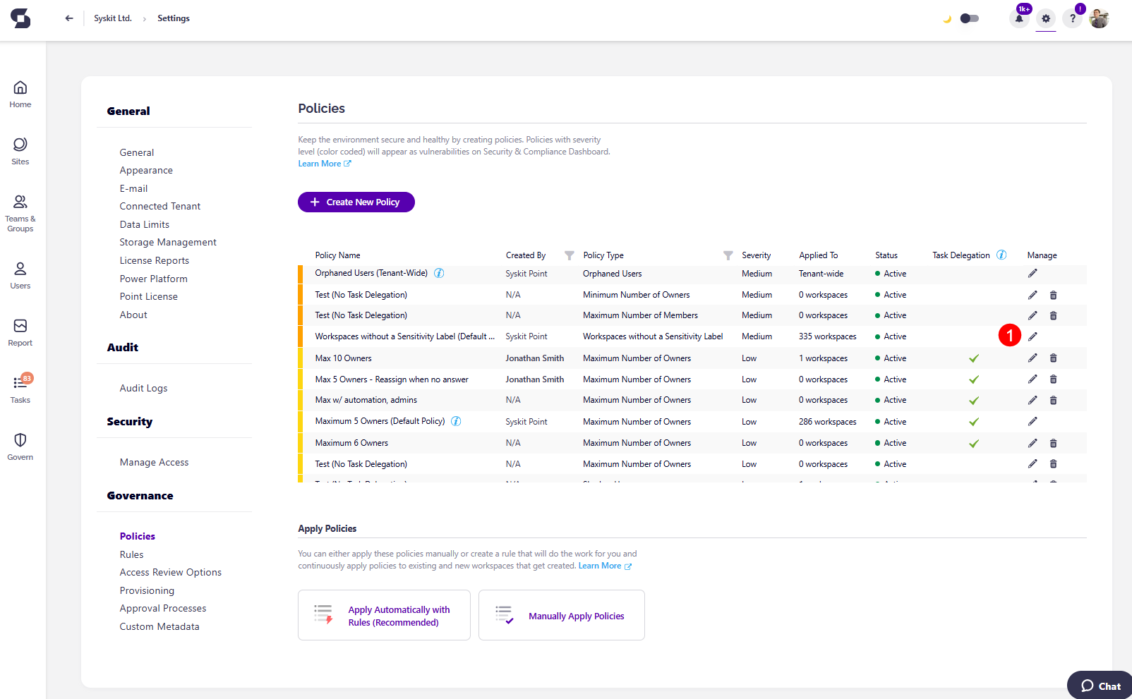
Task: Open the Home page from the sidebar
Action: [x=20, y=92]
